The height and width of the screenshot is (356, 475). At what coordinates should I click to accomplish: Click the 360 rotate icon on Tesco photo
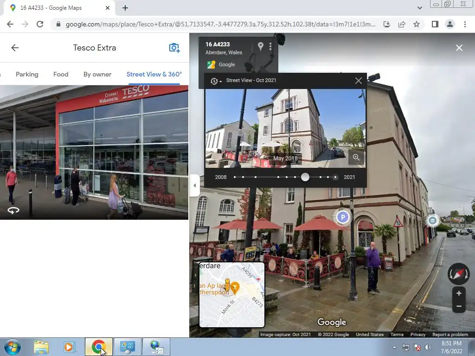(x=13, y=210)
